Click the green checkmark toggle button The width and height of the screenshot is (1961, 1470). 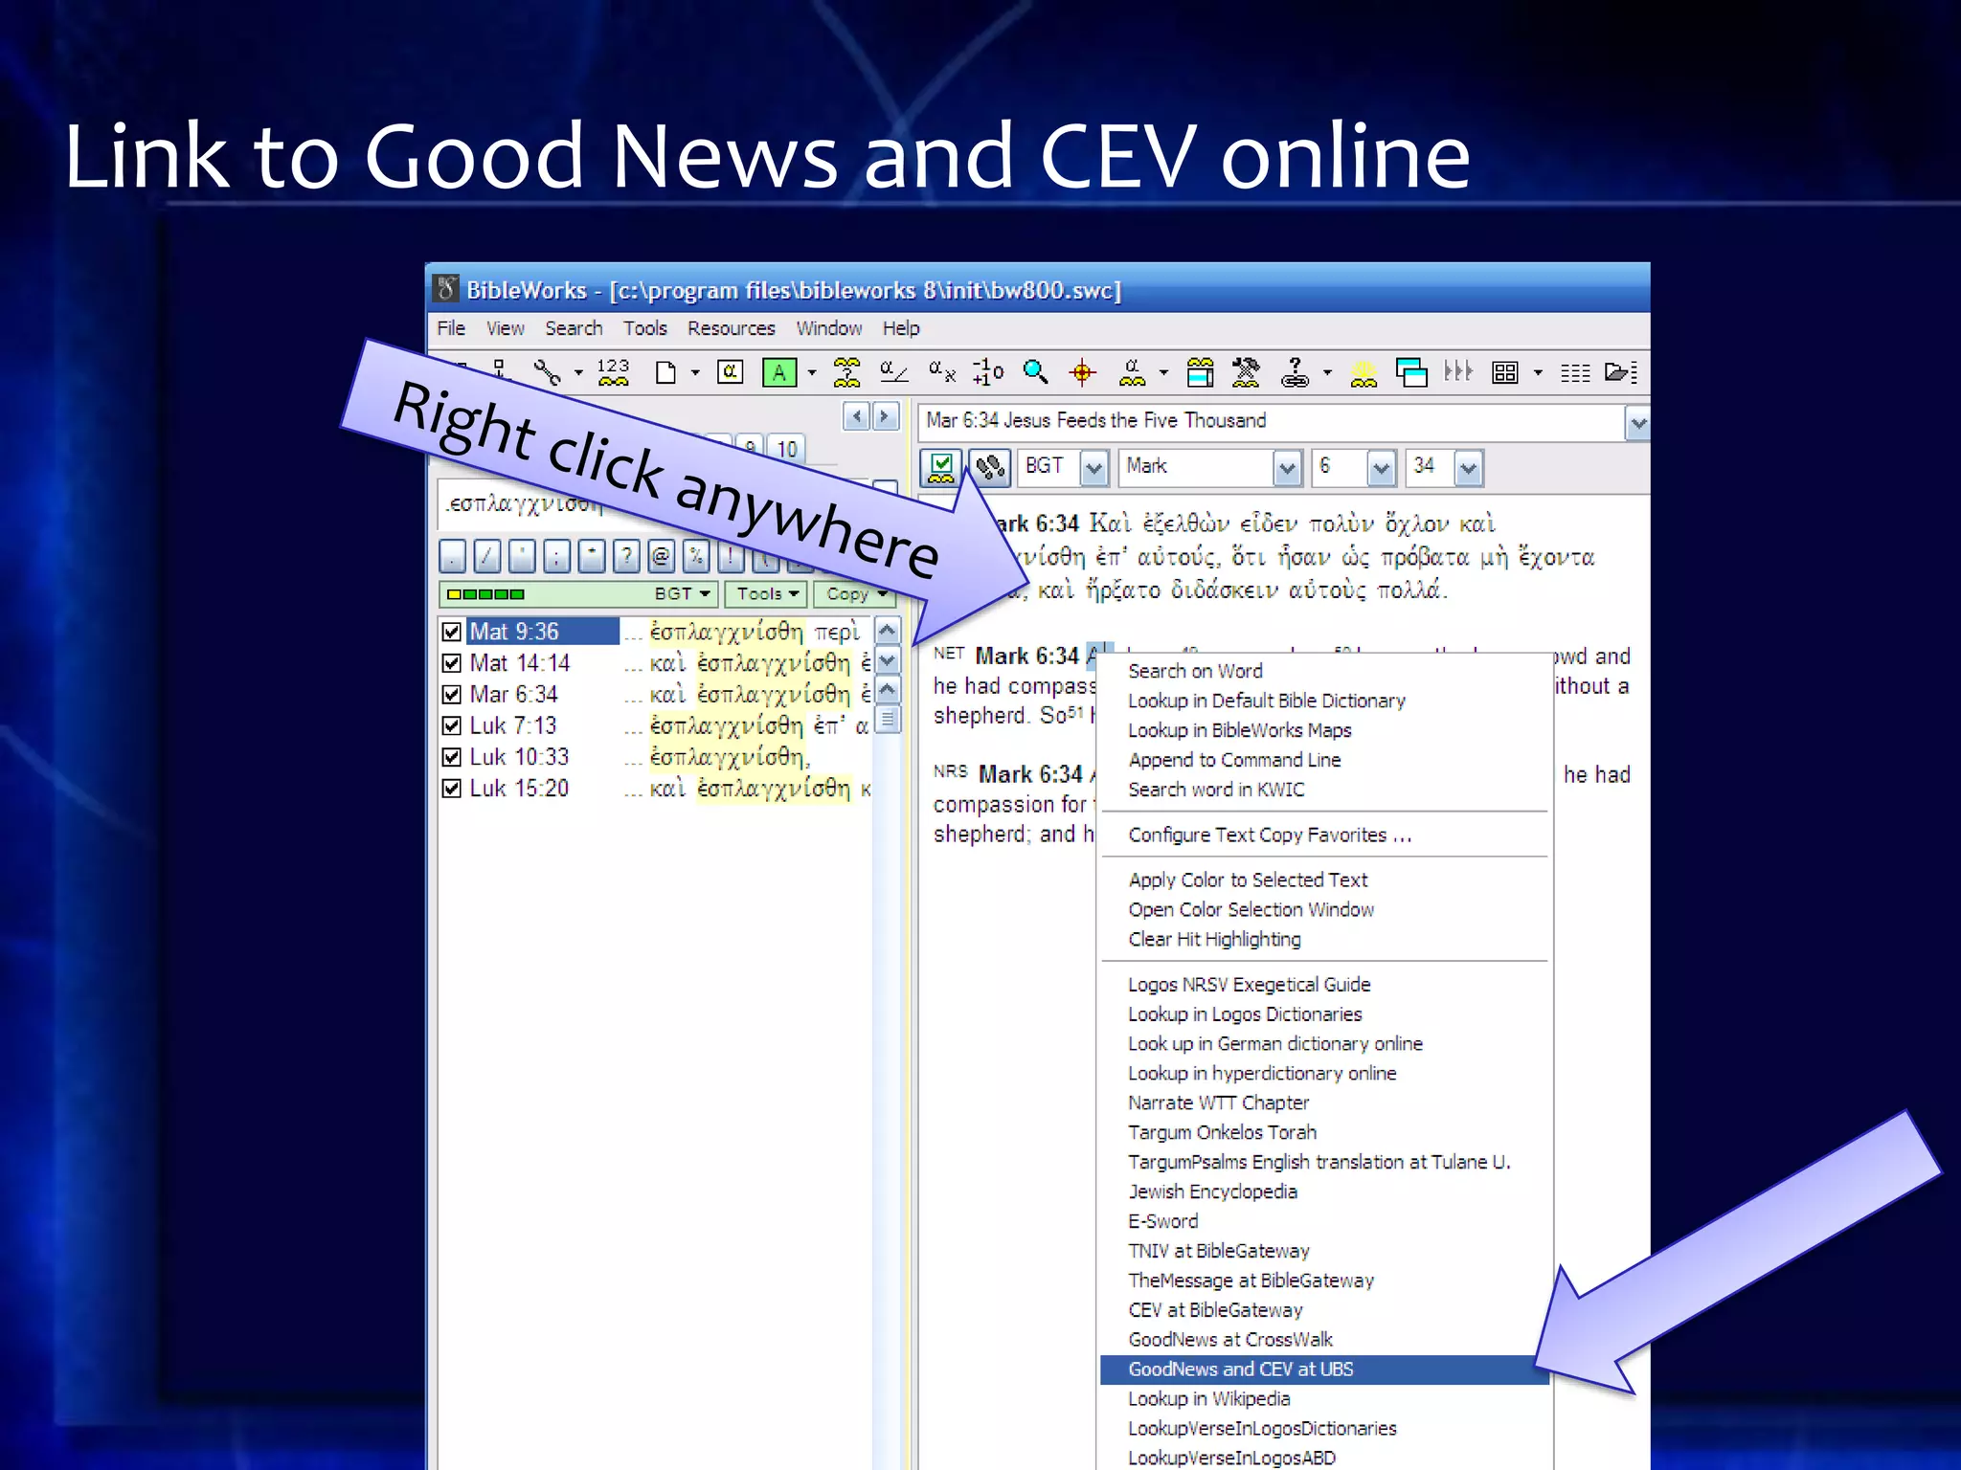coord(941,467)
